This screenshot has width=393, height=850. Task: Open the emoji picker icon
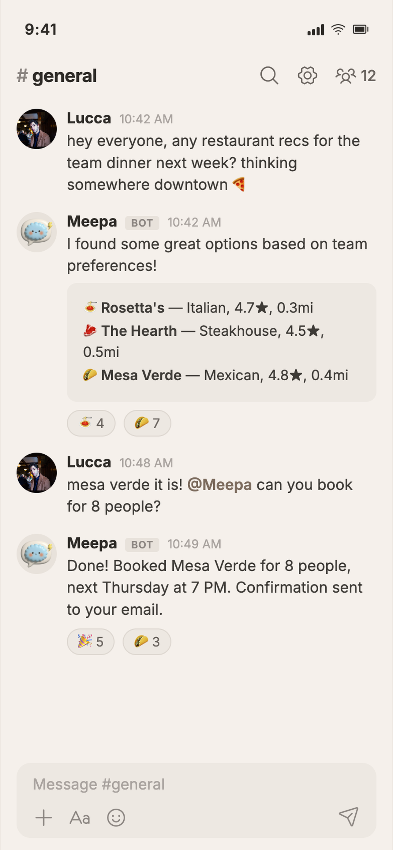click(x=116, y=818)
